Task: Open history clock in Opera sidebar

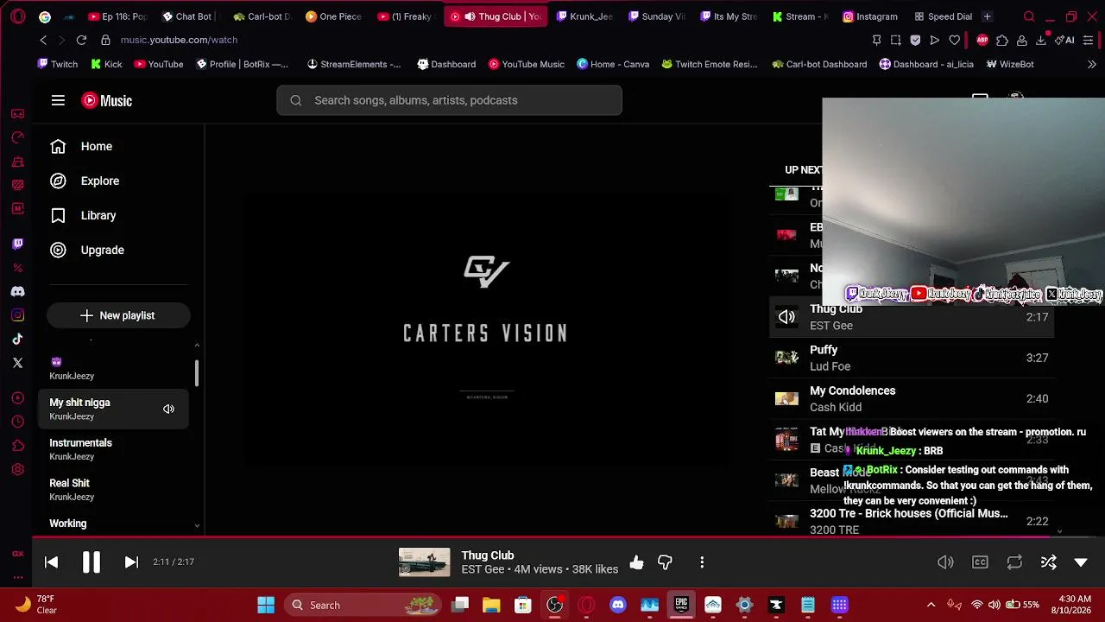Action: (x=17, y=422)
